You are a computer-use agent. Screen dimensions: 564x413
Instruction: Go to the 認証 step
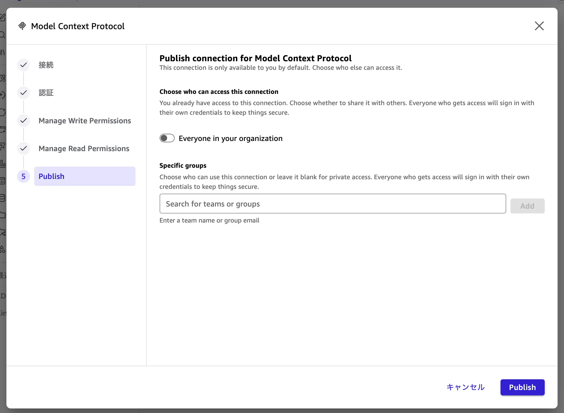pyautogui.click(x=46, y=93)
